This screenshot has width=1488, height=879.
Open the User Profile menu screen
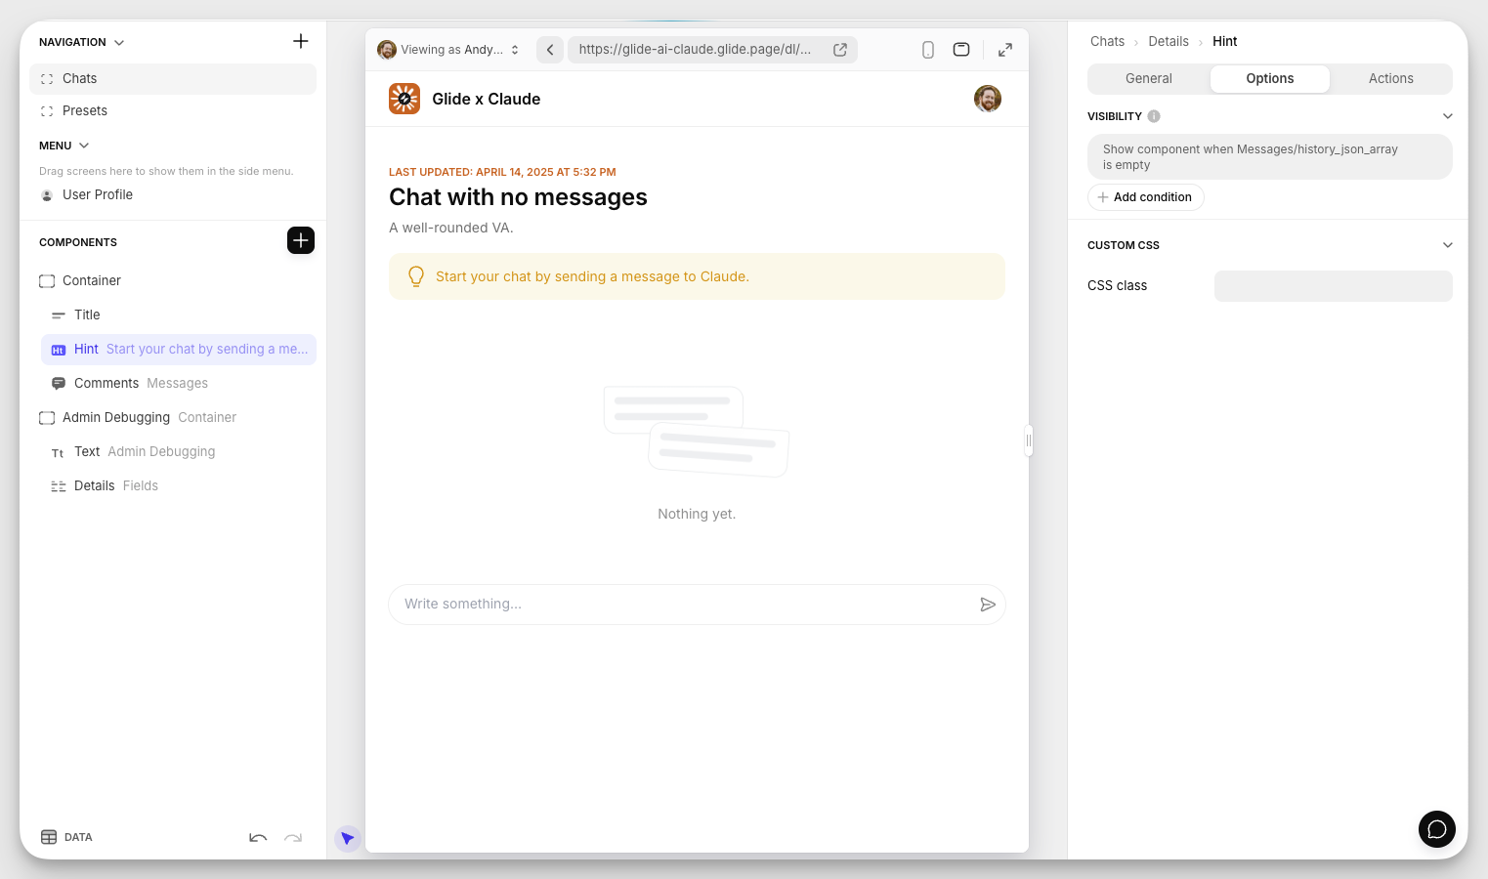click(x=173, y=195)
